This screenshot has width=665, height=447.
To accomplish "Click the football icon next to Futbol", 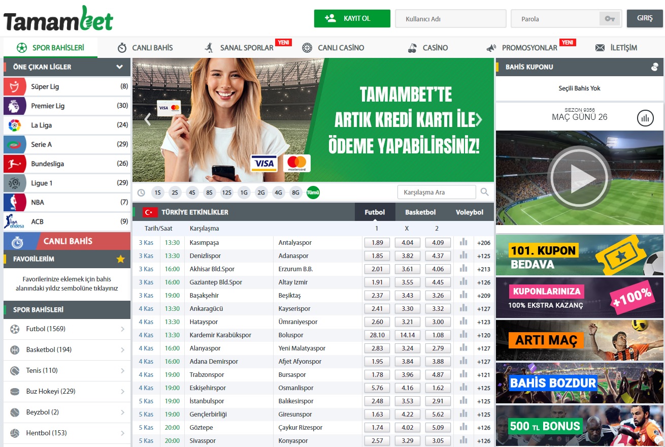I will (x=15, y=329).
